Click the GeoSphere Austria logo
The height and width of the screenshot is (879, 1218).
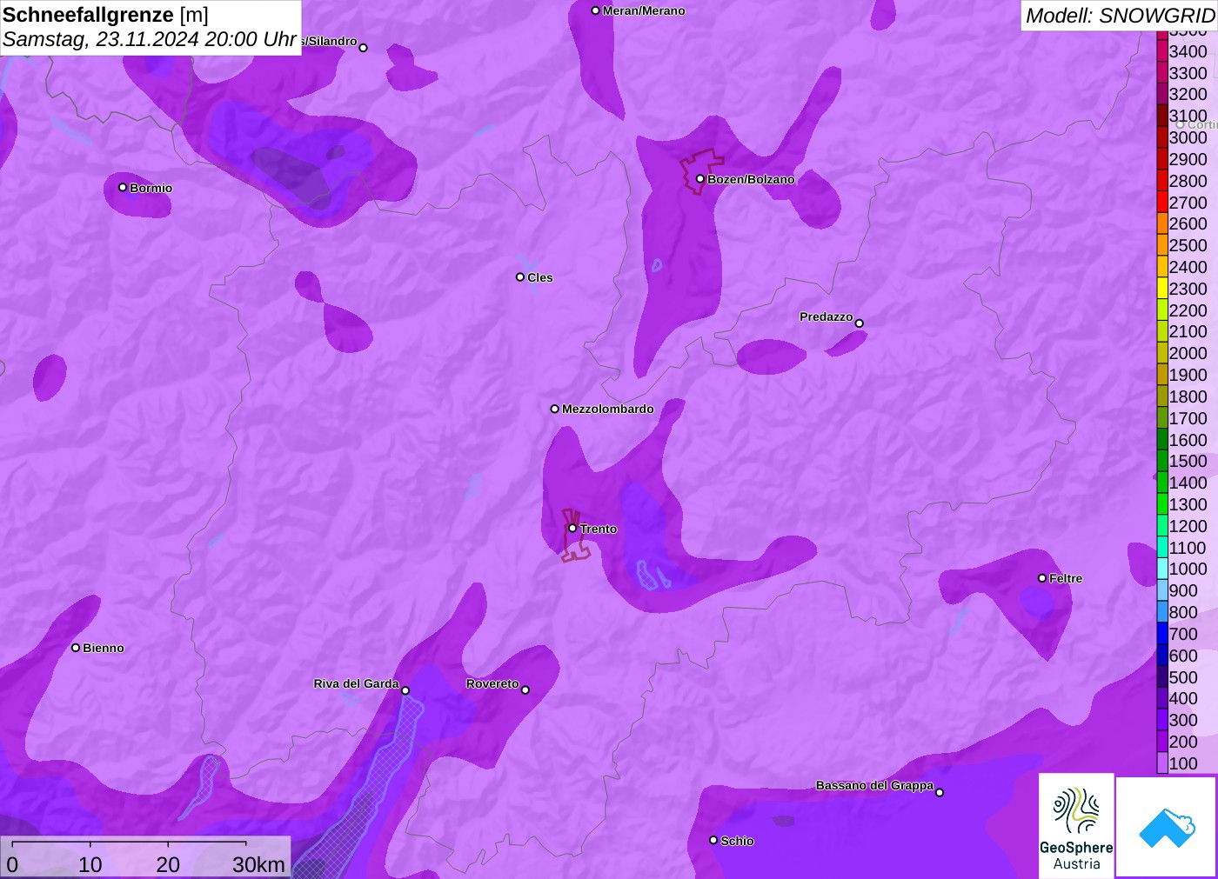pos(1076,825)
